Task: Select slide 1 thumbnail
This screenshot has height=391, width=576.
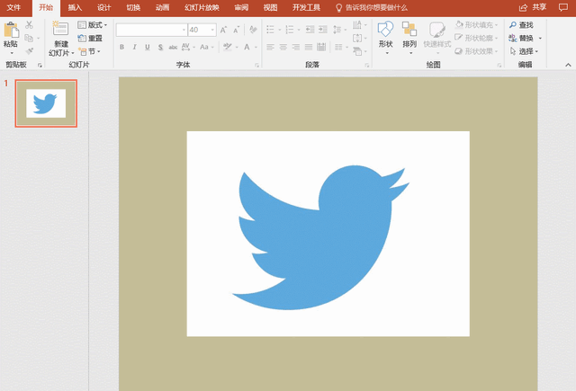Action: (46, 103)
